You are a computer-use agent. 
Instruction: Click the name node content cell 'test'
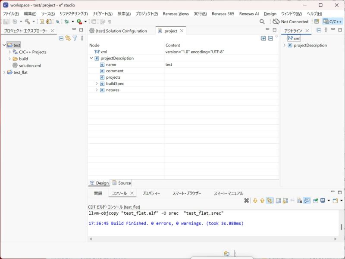[169, 65]
